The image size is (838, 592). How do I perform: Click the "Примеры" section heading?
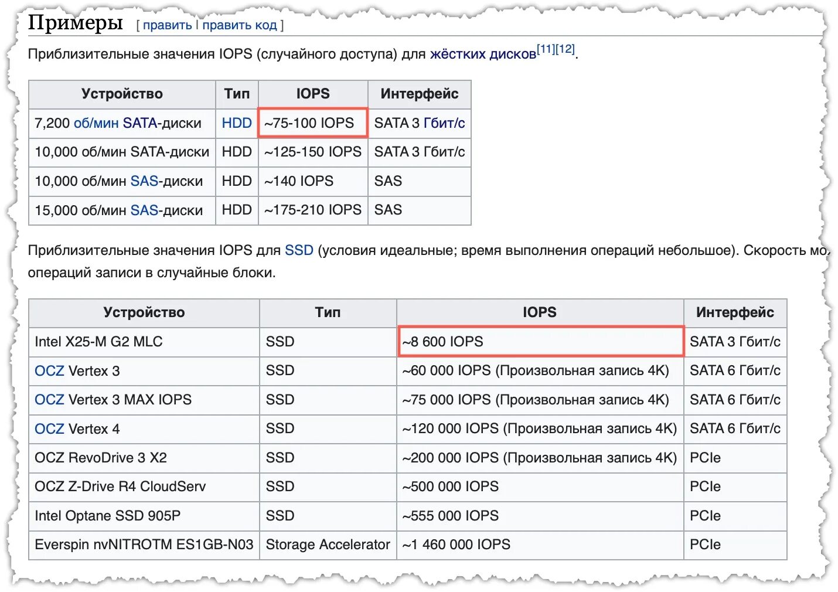click(x=75, y=22)
